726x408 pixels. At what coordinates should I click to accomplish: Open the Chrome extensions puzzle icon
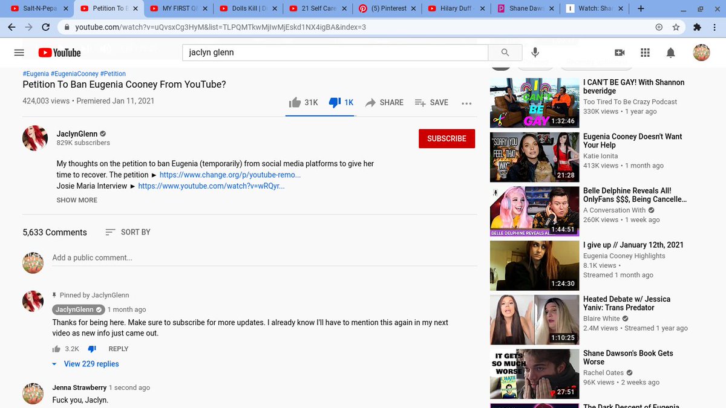pos(697,27)
